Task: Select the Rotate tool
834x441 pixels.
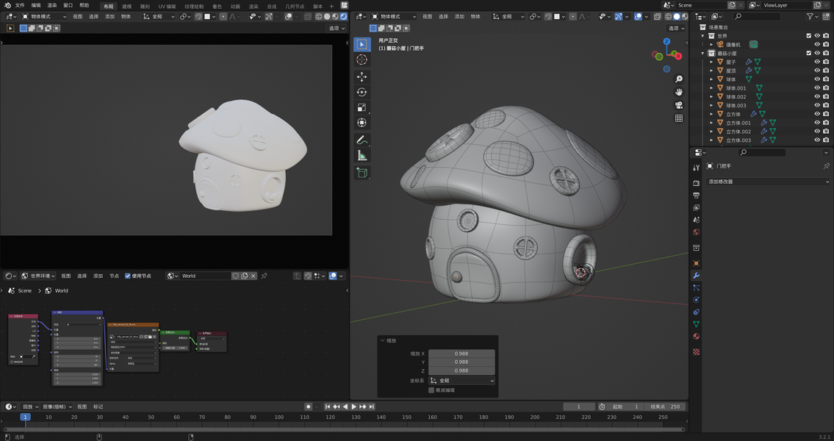Action: click(362, 92)
